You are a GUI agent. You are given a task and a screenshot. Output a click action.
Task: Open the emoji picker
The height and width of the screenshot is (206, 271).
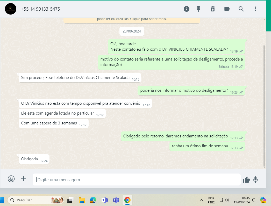(11, 179)
